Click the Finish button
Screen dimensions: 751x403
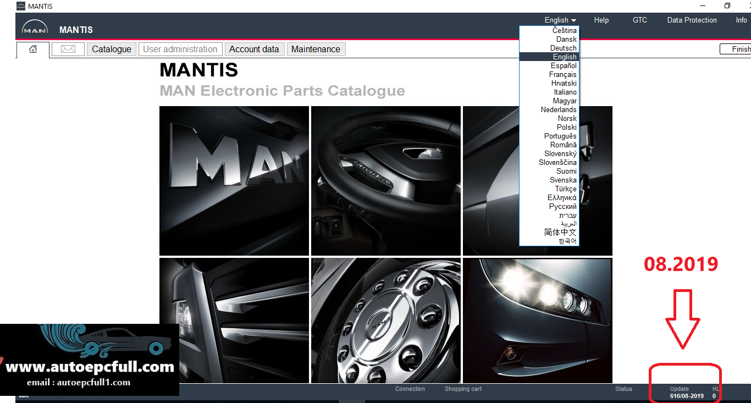point(737,49)
